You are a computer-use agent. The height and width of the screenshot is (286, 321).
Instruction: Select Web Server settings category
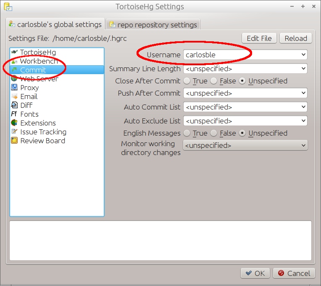coord(57,79)
